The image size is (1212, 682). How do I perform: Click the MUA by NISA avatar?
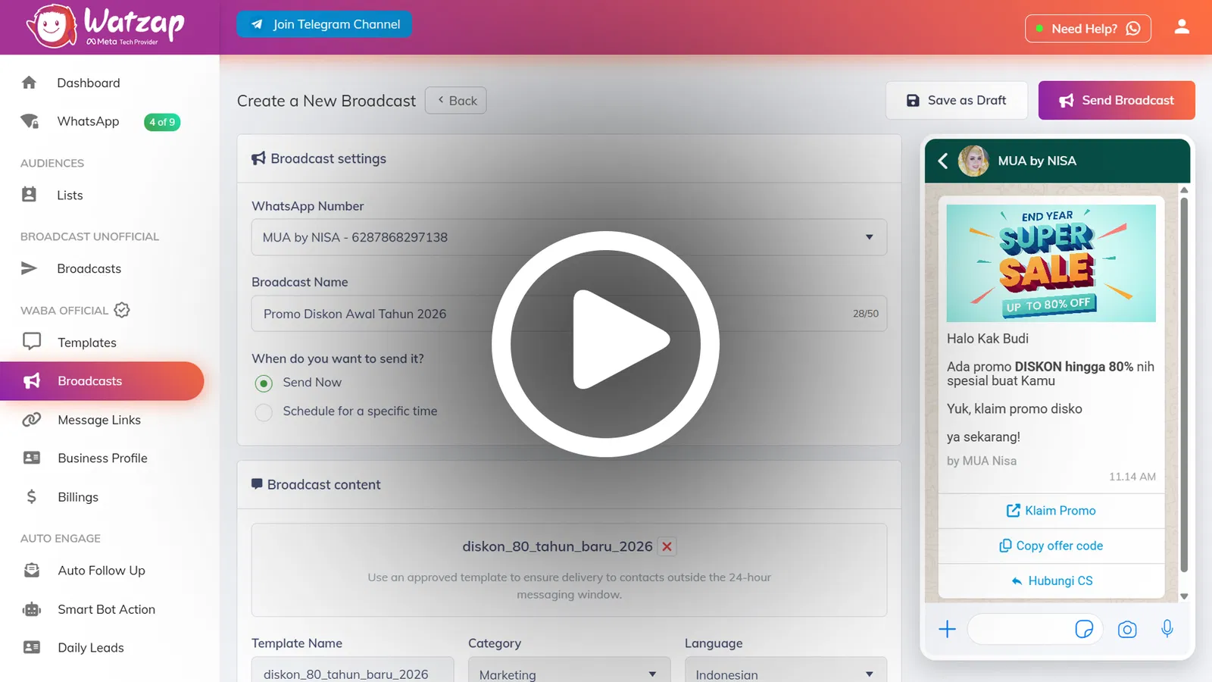(x=973, y=161)
